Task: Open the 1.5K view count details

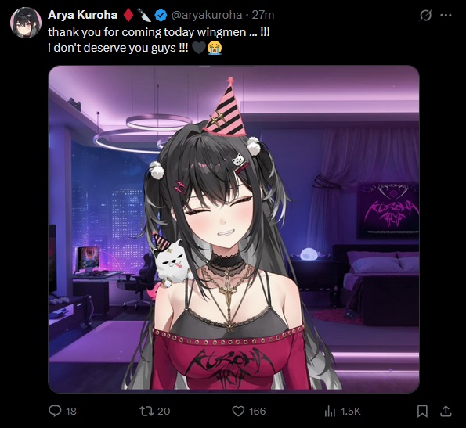Action: (x=350, y=411)
